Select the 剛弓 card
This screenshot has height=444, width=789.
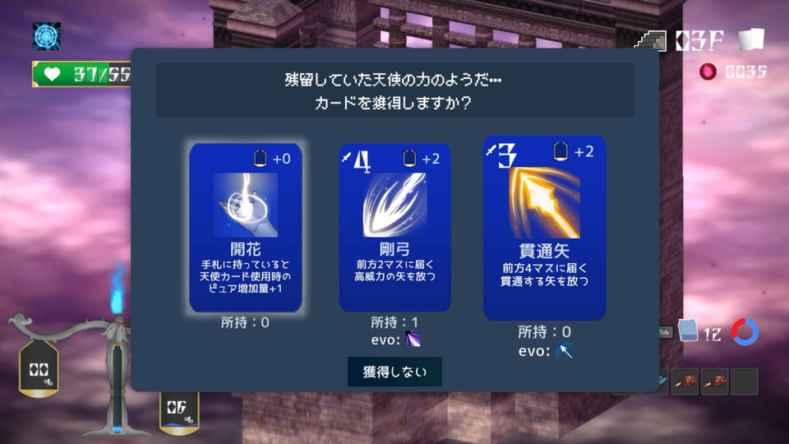click(x=394, y=228)
